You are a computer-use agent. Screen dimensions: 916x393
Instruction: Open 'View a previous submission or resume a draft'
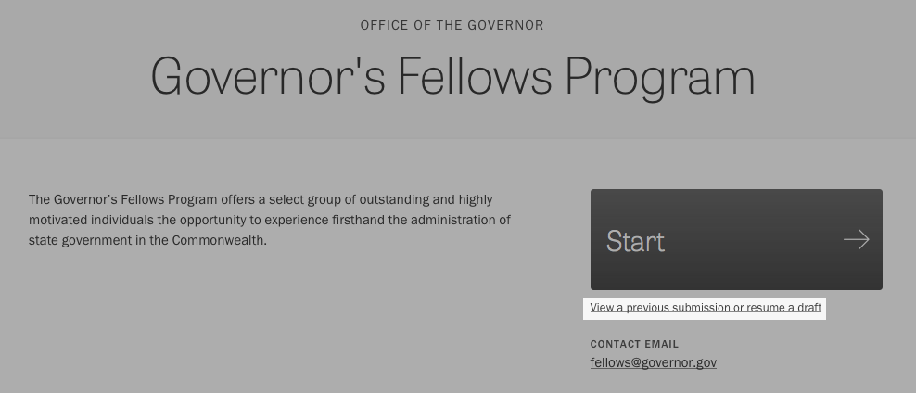click(x=706, y=308)
